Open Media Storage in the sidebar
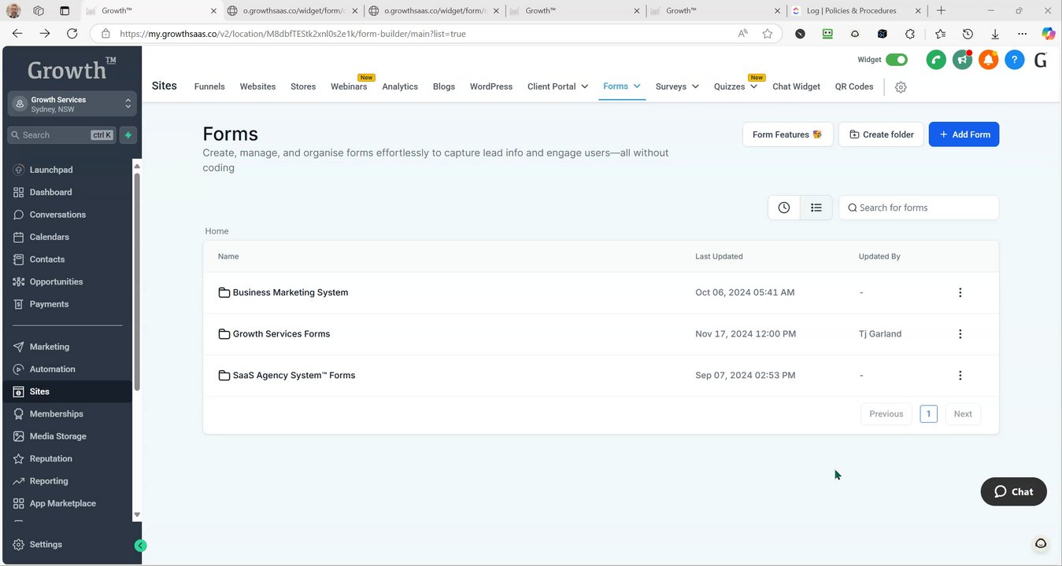The height and width of the screenshot is (566, 1062). [57, 436]
